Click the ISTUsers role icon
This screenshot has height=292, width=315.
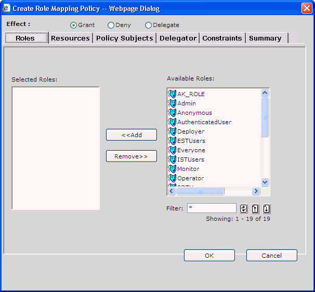point(172,160)
